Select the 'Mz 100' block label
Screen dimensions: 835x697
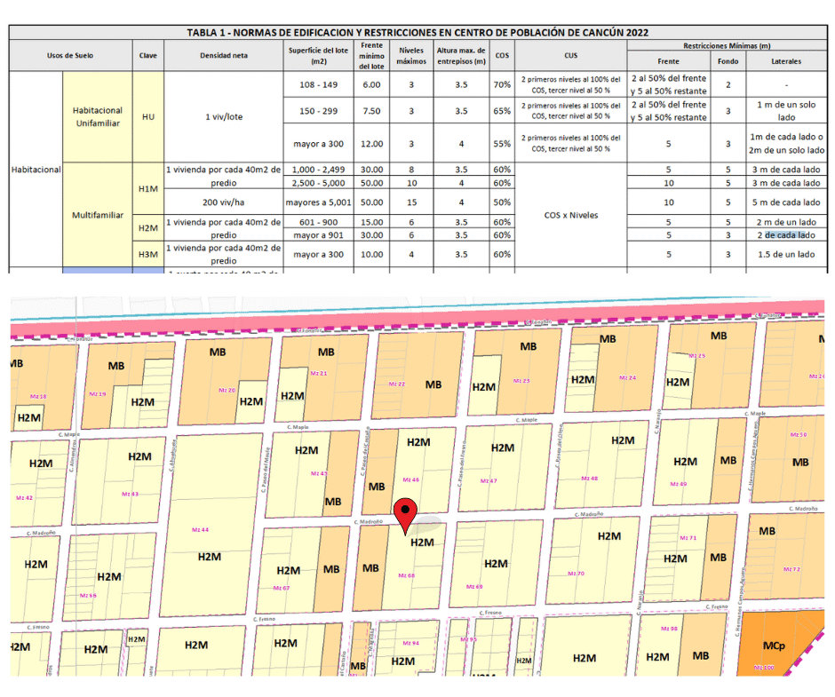pyautogui.click(x=764, y=667)
